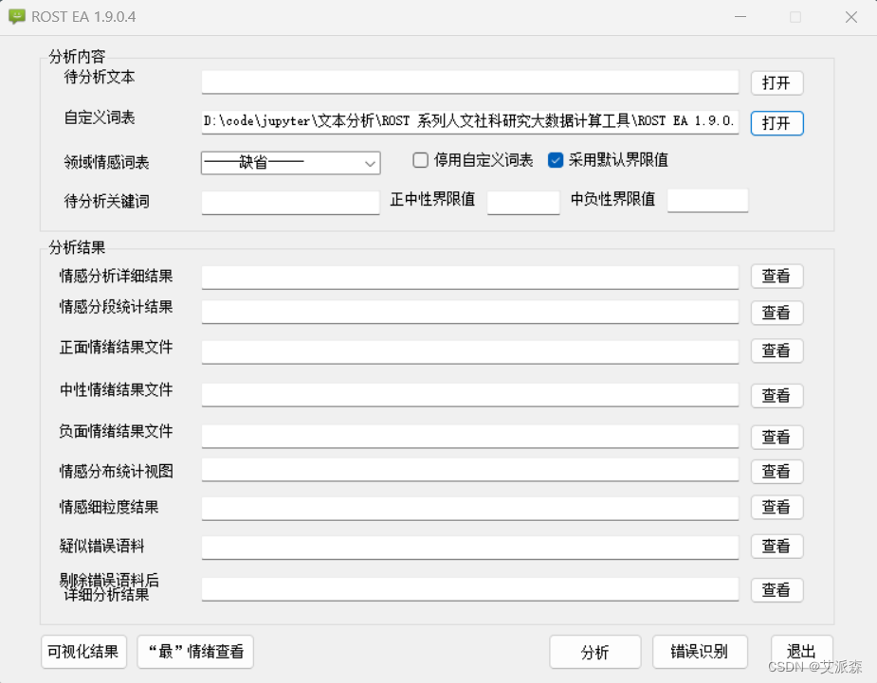Open “最”情绪查看 button
The height and width of the screenshot is (683, 877).
[x=195, y=652]
